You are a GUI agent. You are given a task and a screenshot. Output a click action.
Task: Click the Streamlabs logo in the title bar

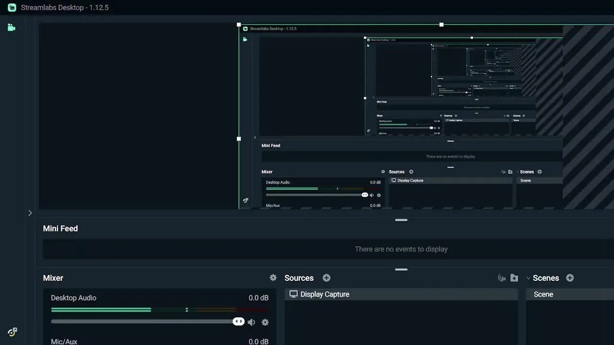[x=12, y=8]
